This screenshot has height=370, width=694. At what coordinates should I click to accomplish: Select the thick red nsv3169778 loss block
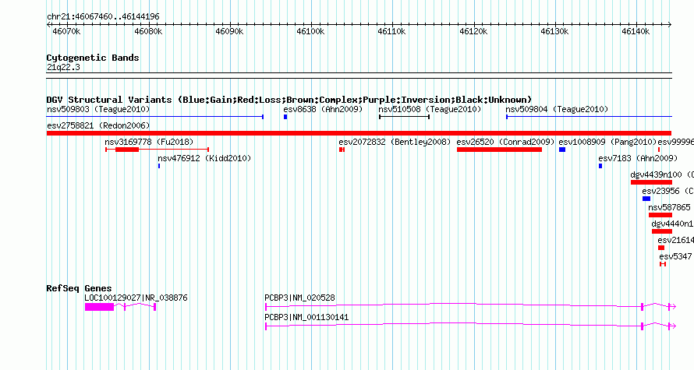click(x=127, y=150)
